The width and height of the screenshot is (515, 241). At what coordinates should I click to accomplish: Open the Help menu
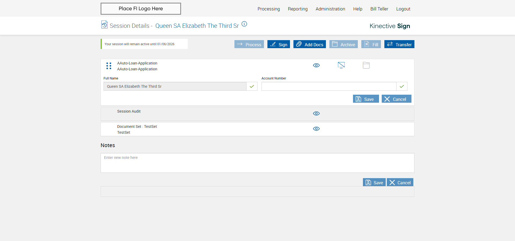tap(358, 9)
